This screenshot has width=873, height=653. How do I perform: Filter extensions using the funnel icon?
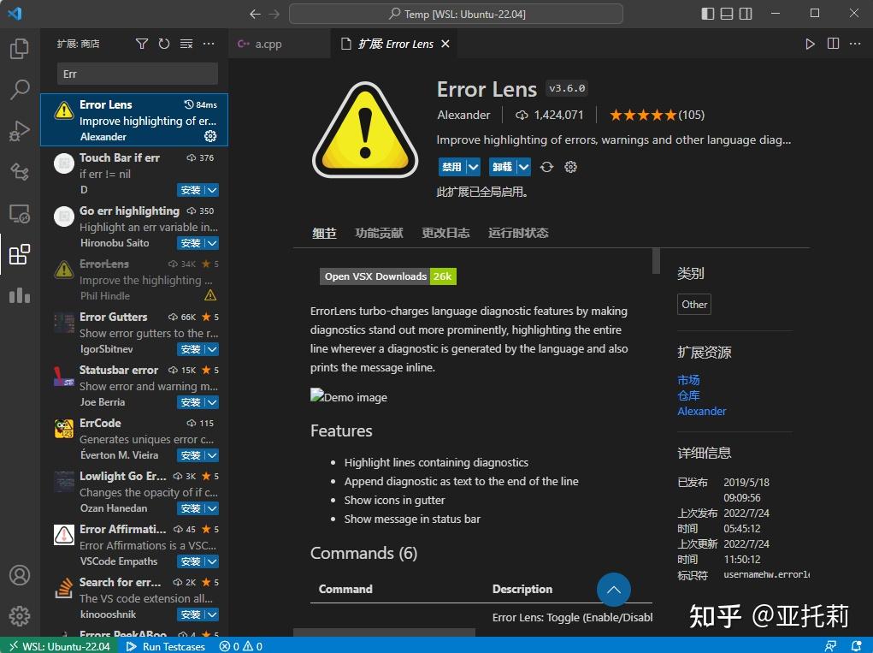tap(142, 43)
